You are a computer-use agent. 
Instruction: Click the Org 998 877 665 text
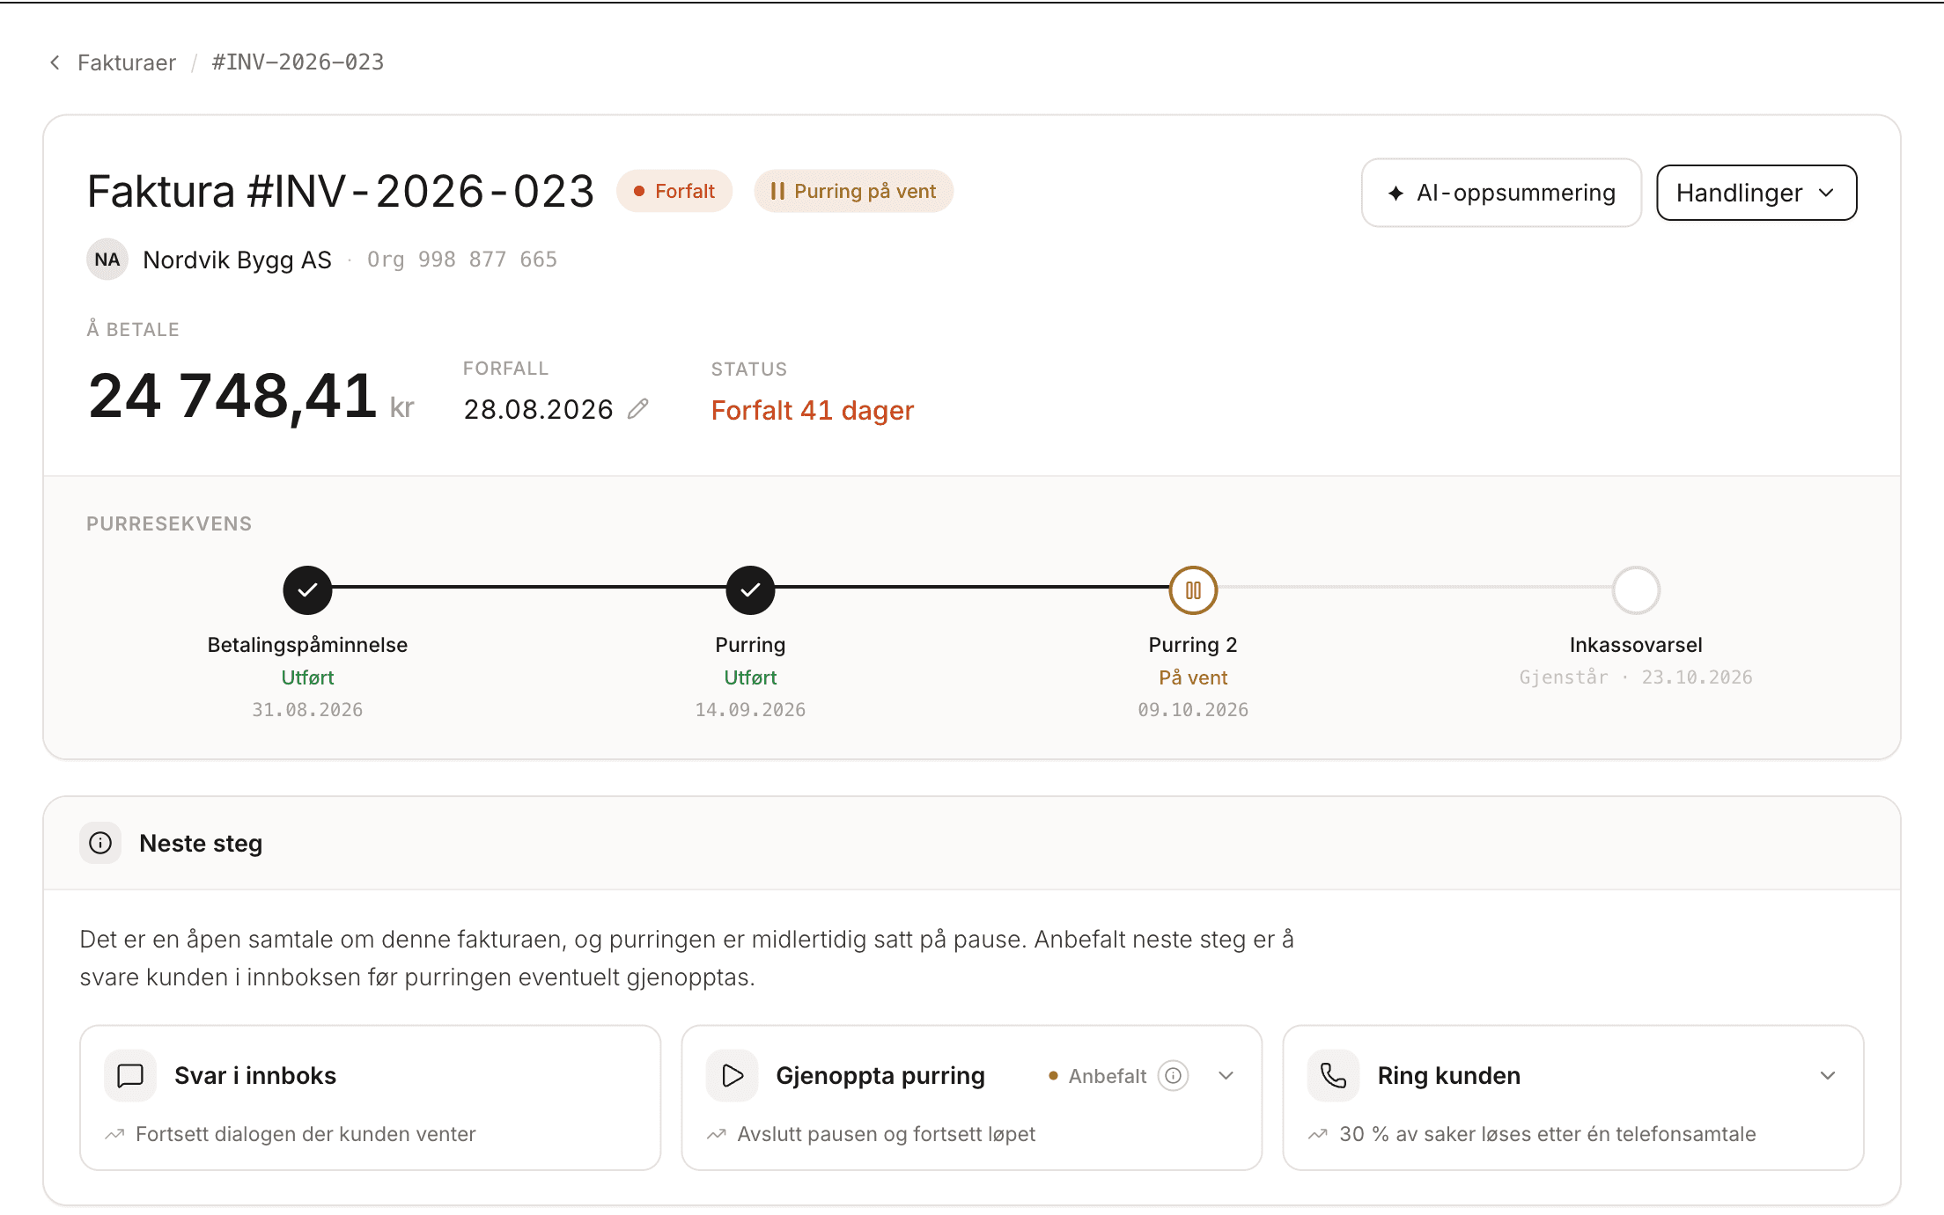(462, 260)
